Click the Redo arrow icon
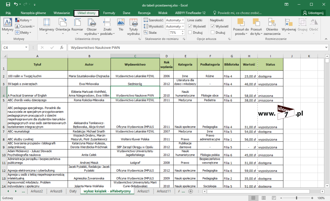The height and width of the screenshot is (201, 330). click(x=26, y=5)
